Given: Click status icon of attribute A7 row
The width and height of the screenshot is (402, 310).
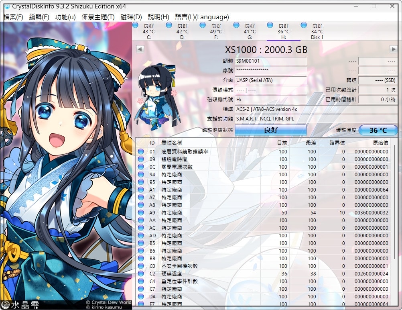Looking at the screenshot, I should pyautogui.click(x=141, y=197).
